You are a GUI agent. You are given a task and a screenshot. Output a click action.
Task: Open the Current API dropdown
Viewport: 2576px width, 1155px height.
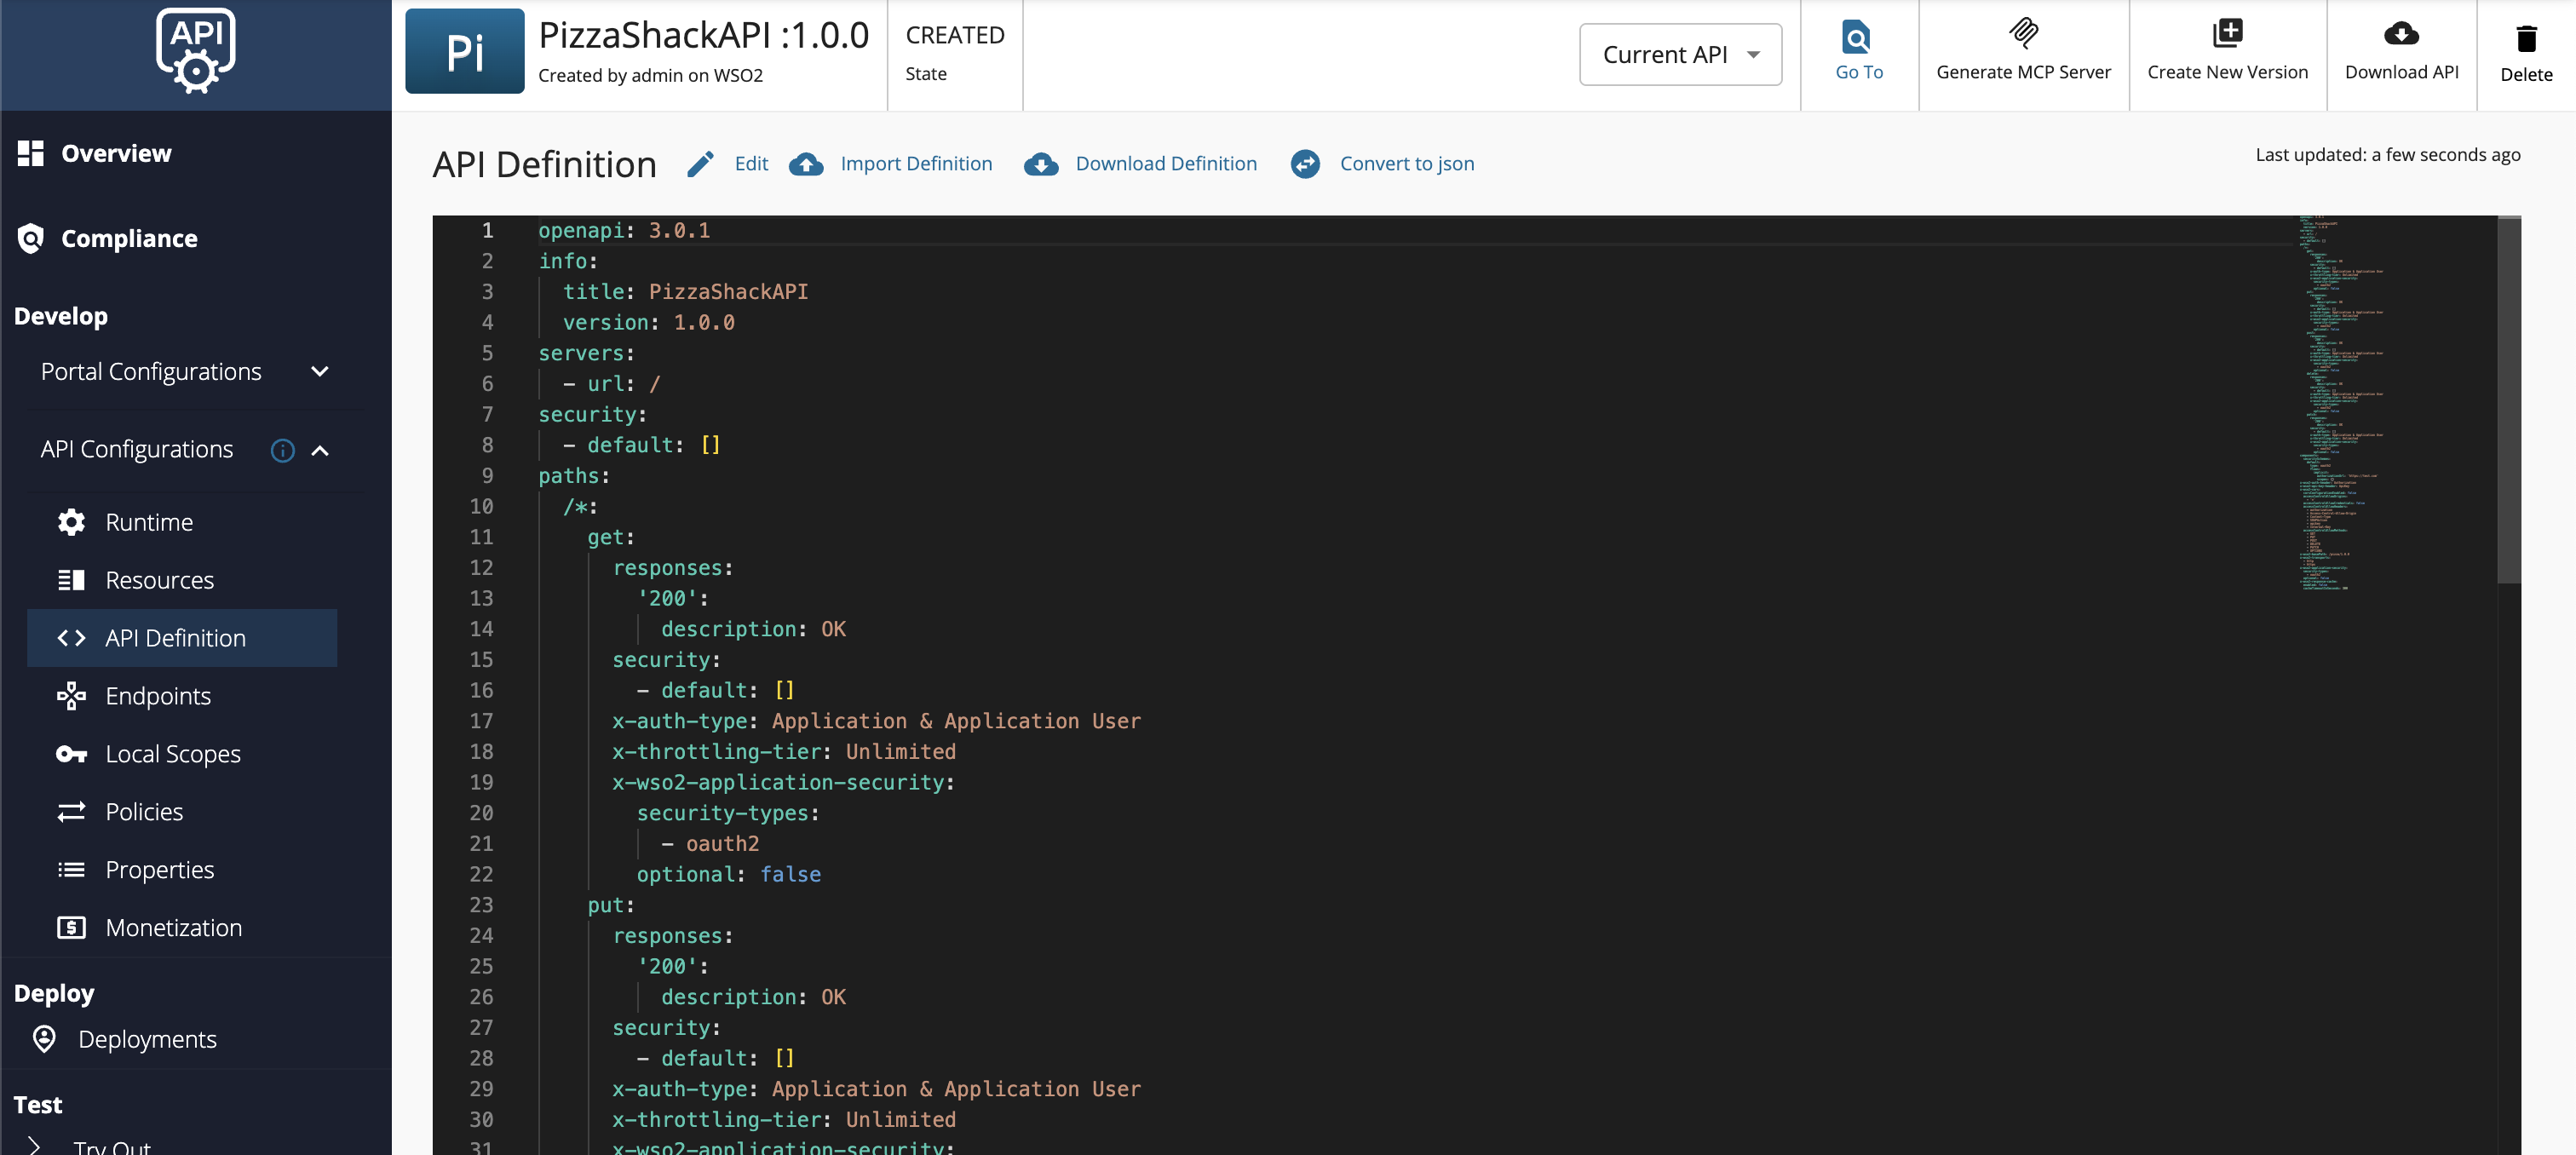click(x=1680, y=55)
